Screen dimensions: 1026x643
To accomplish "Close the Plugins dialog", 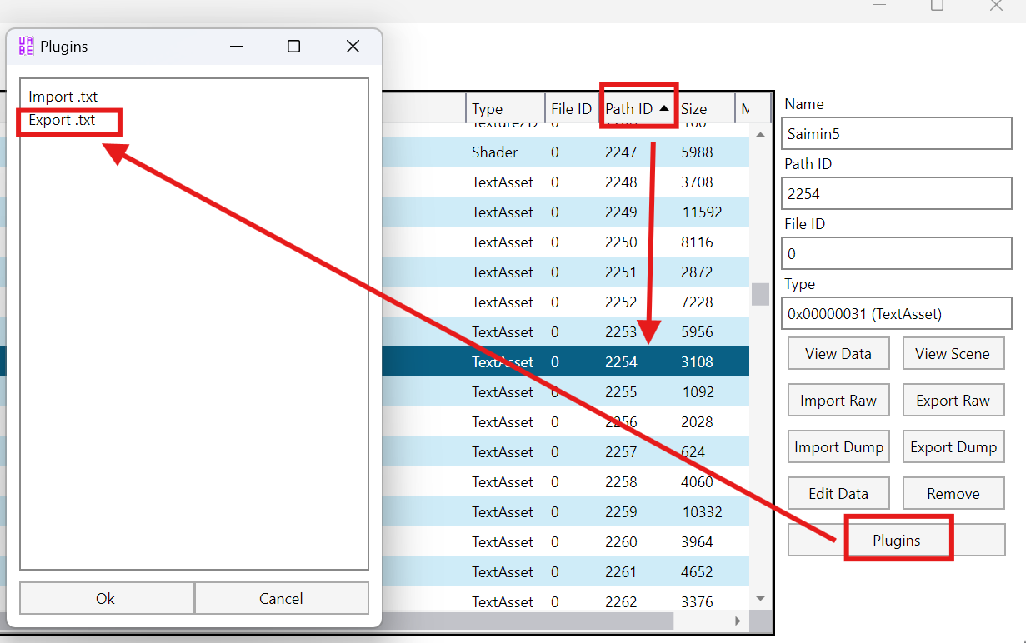I will (353, 47).
